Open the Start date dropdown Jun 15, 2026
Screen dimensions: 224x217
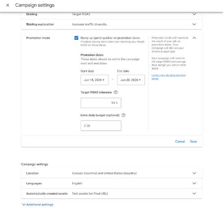[x=95, y=80]
